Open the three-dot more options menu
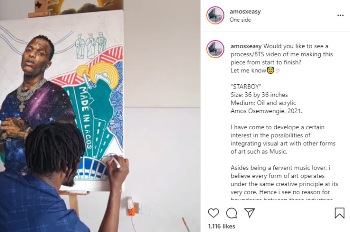This screenshot has width=350, height=232. click(340, 15)
